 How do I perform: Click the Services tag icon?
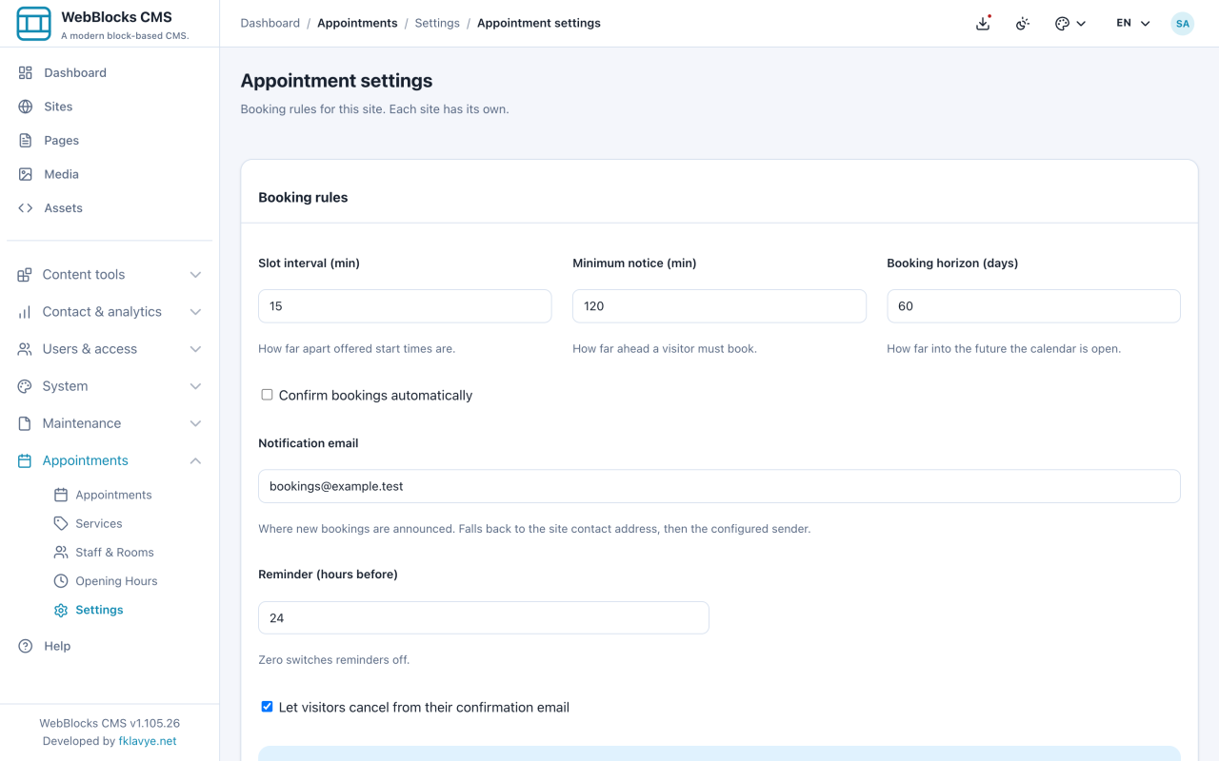(x=61, y=523)
